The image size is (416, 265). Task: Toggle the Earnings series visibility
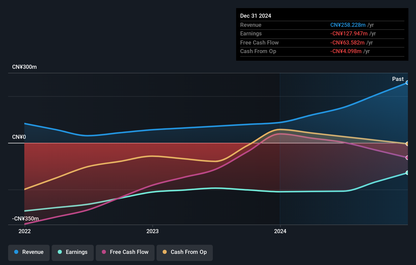[72, 252]
